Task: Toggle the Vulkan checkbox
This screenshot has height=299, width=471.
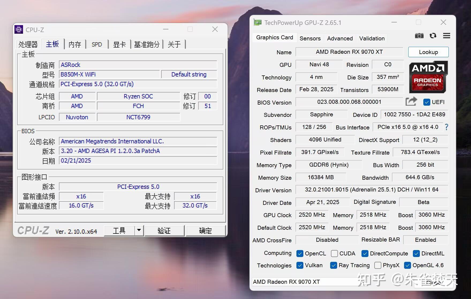Action: click(300, 265)
